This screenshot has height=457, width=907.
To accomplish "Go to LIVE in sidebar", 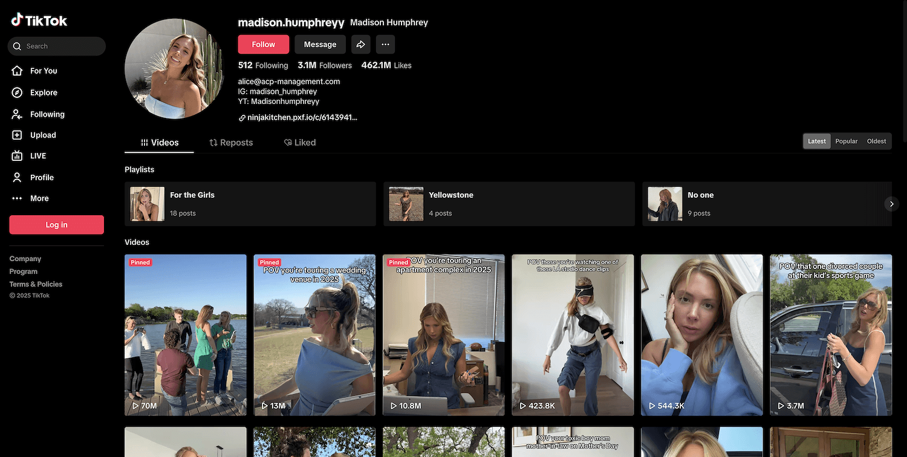I will (x=37, y=156).
